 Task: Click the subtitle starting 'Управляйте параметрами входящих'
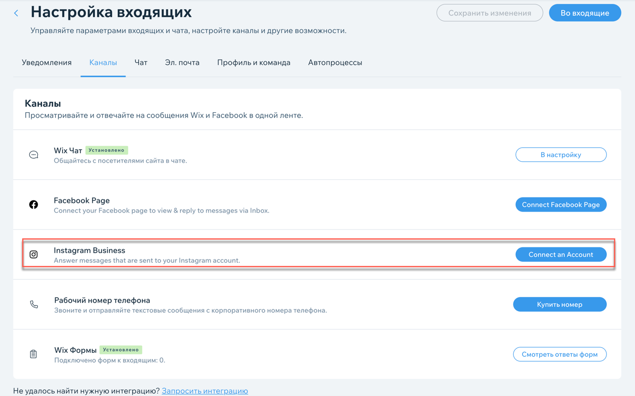pos(189,30)
